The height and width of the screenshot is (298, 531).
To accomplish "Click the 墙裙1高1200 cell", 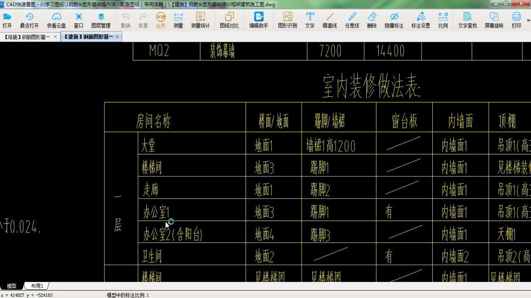I will pos(331,146).
